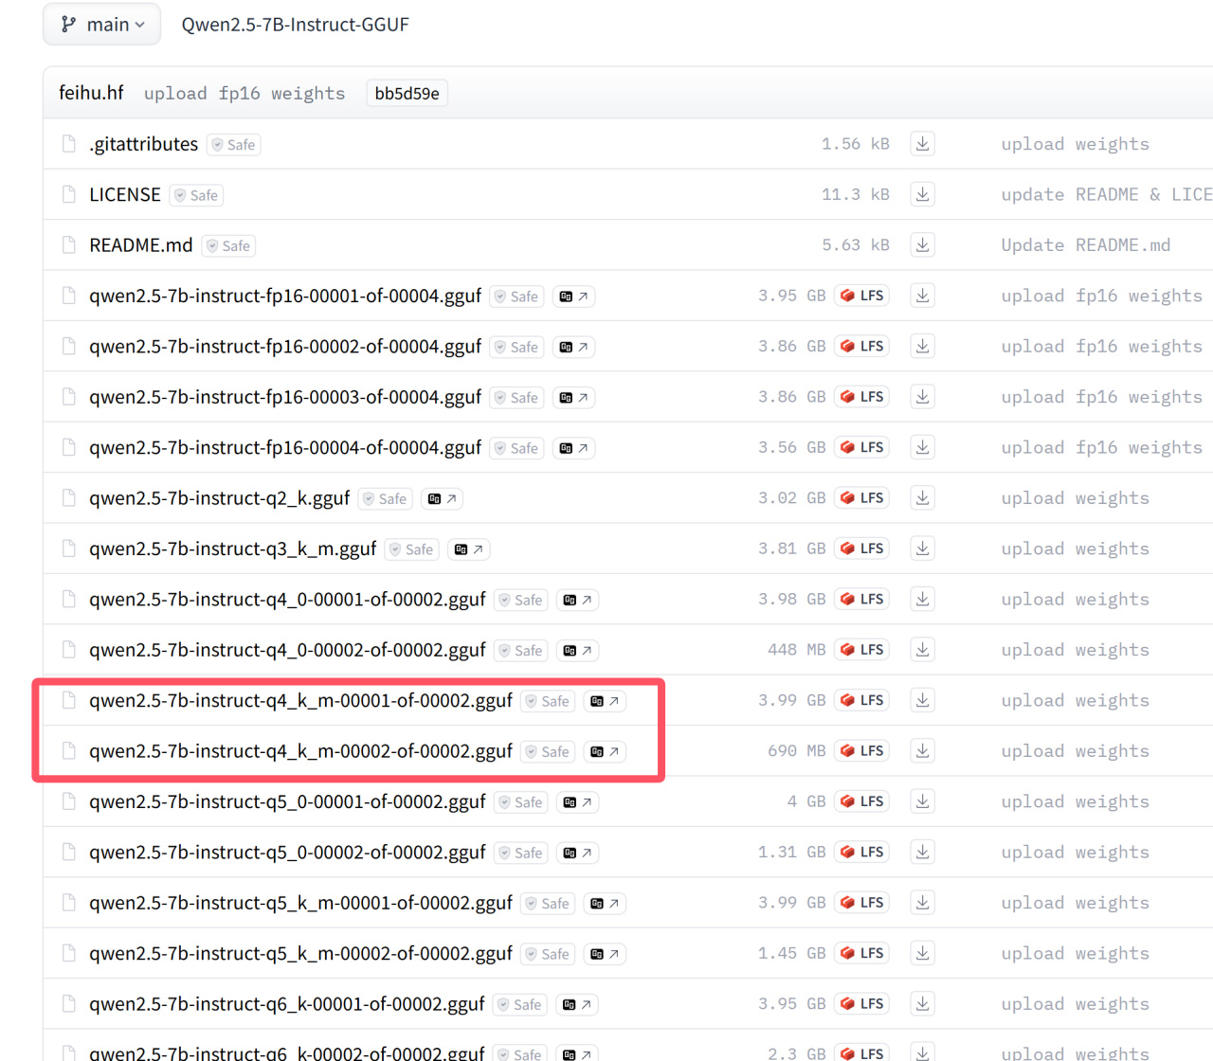Download the LICENSE file
Image resolution: width=1213 pixels, height=1061 pixels.
[x=922, y=194]
